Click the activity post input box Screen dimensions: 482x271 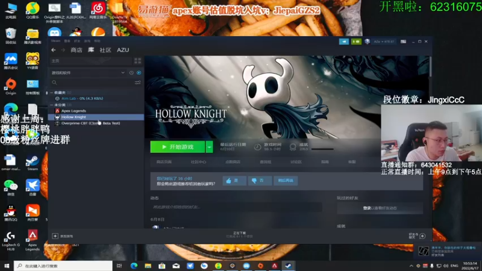pyautogui.click(x=236, y=207)
